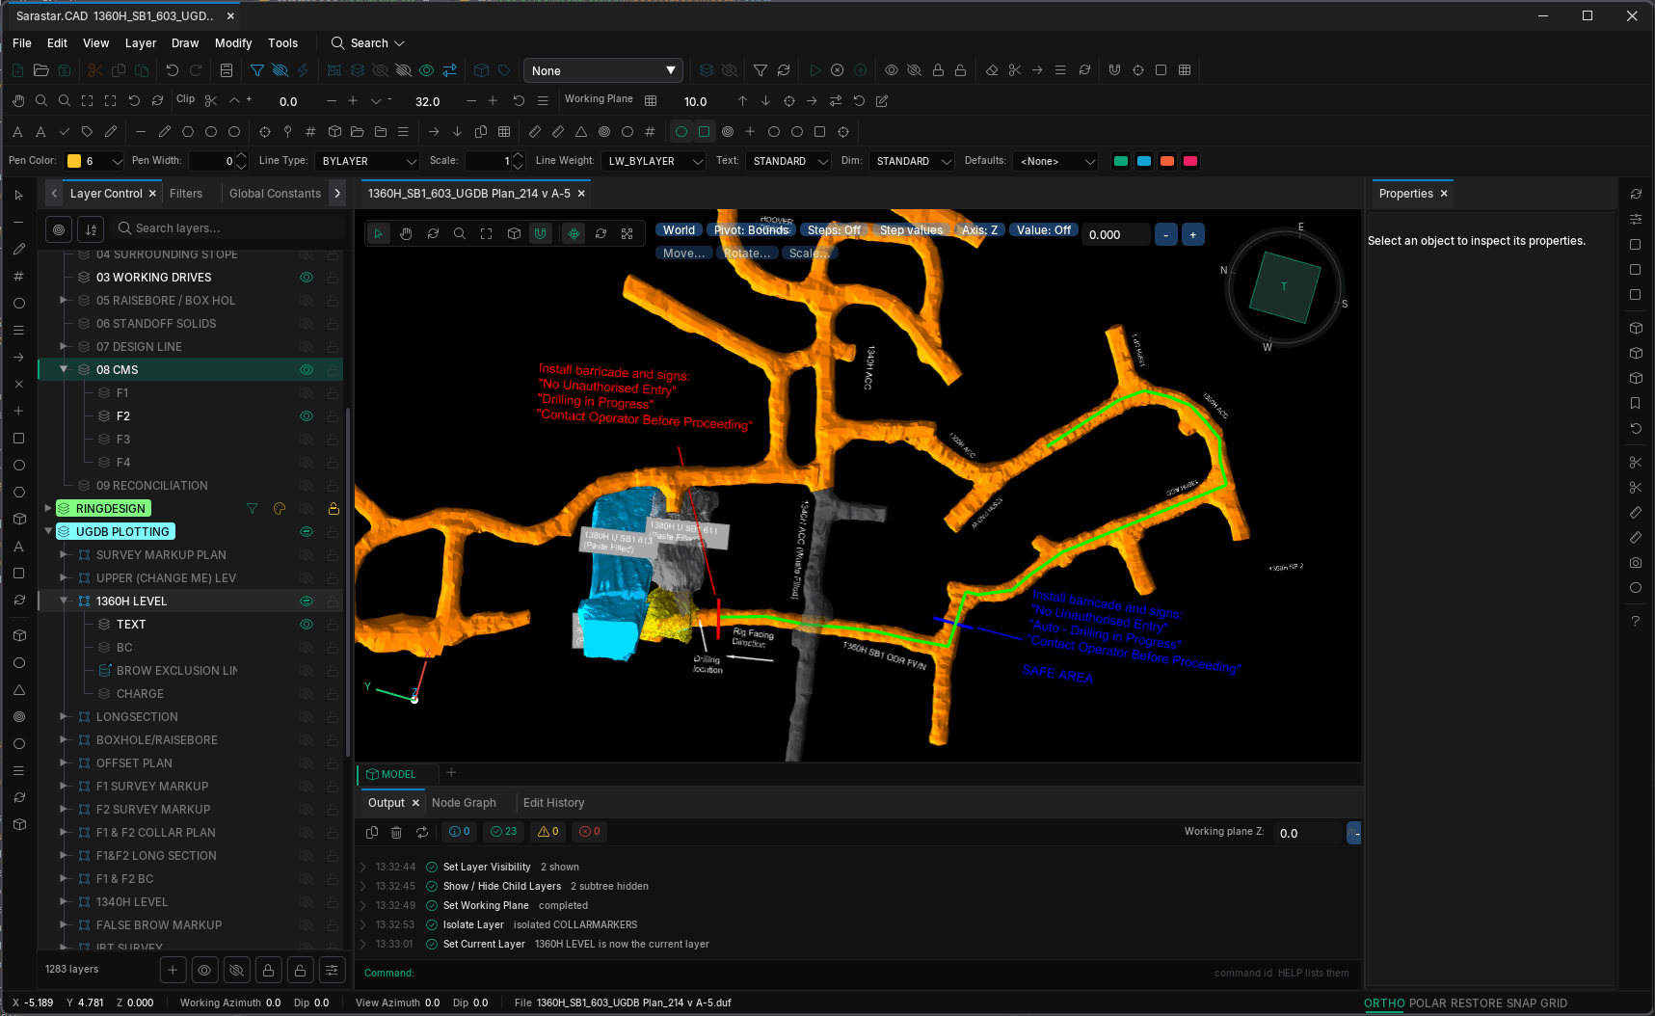The width and height of the screenshot is (1655, 1016).
Task: Switch to the Filters tab
Action: click(x=186, y=194)
